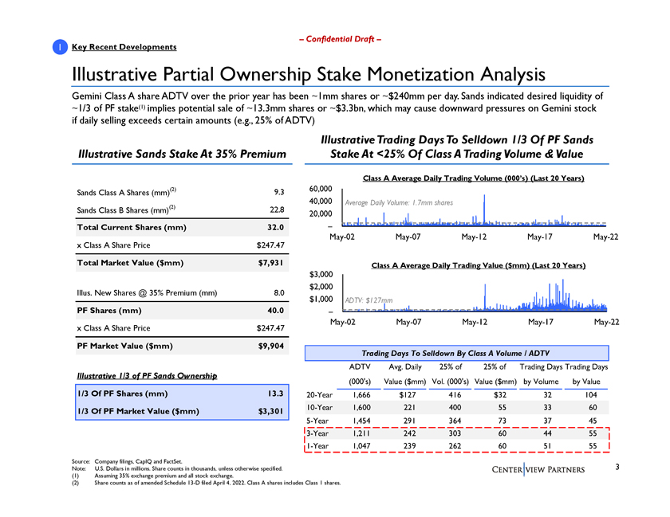Select the 'Illustrative 1/3 of PF Sands Ownership' subheading
Viewport: 670px width, 517px height.
[x=147, y=376]
